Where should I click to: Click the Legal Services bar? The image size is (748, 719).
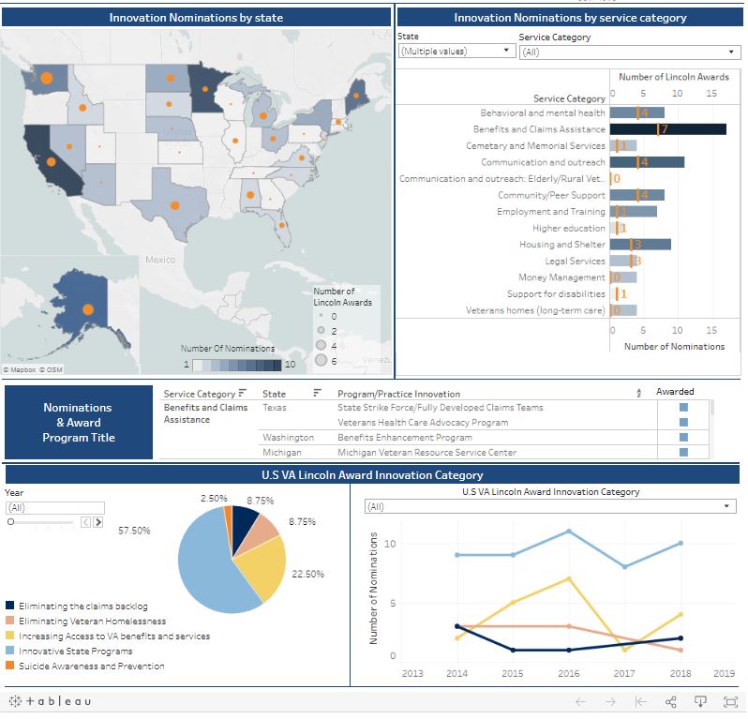(x=623, y=261)
